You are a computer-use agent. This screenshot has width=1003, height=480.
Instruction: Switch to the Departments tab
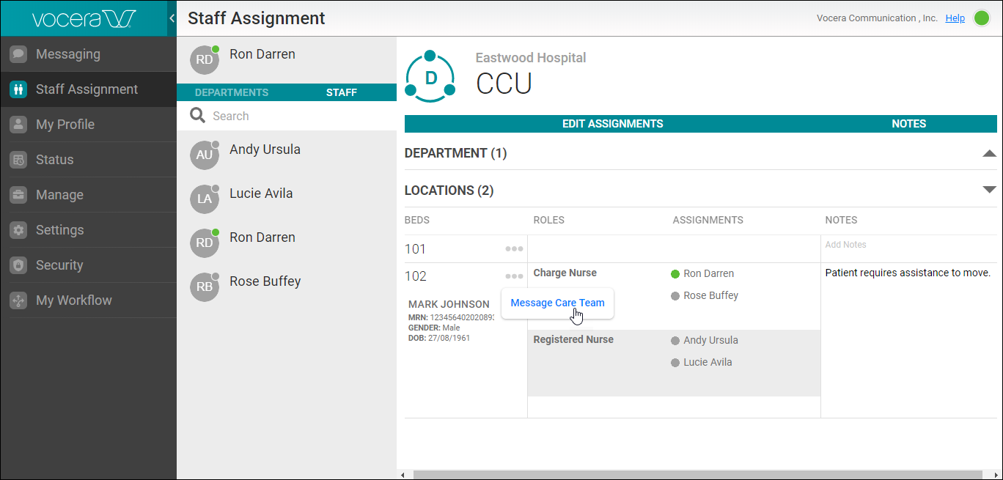pos(232,92)
